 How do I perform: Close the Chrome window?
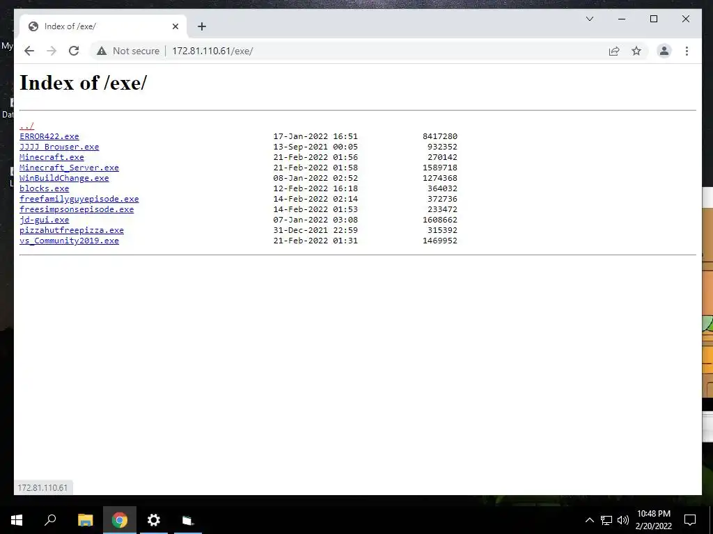click(686, 19)
